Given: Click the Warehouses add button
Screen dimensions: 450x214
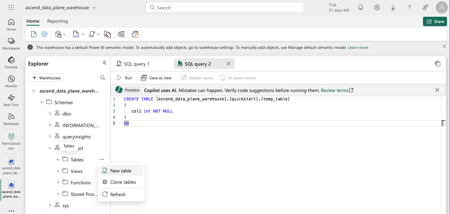Looking at the screenshot, I should click(46, 78).
